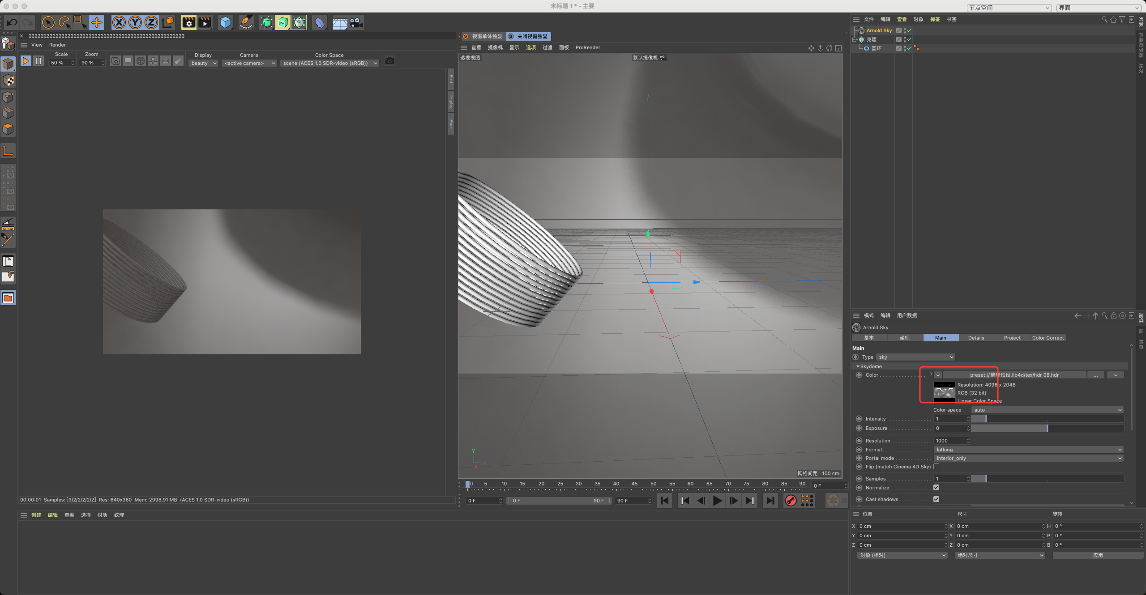Click the IPR snapshot camera icon

point(389,61)
